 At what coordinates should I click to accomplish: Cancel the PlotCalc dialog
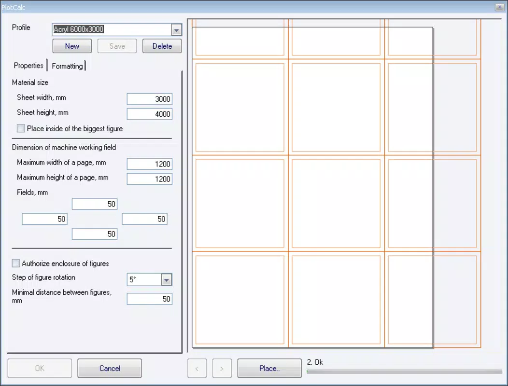(x=110, y=368)
